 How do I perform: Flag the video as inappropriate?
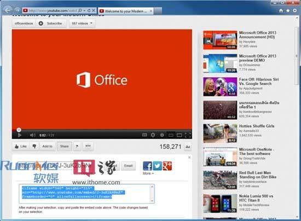click(x=77, y=147)
